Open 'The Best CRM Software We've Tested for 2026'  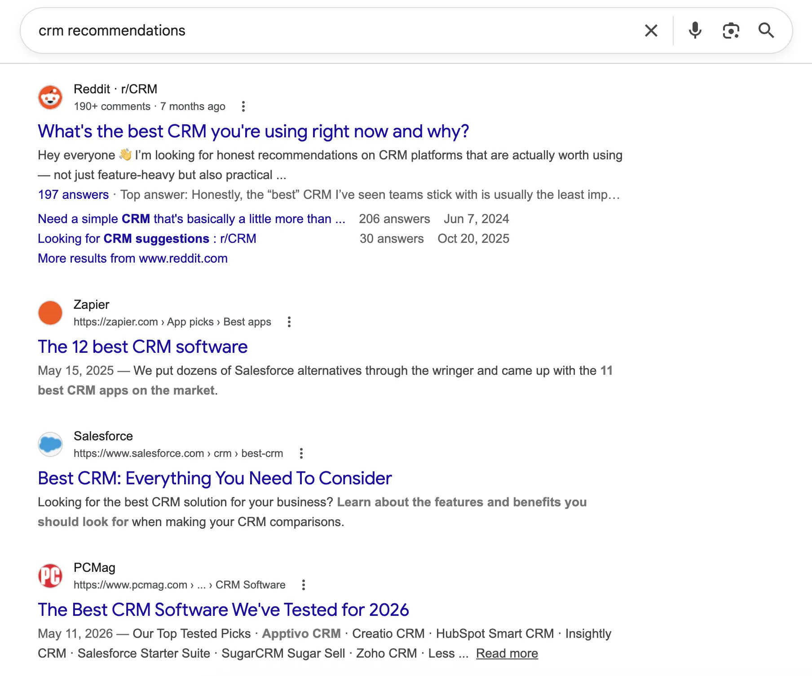[223, 610]
